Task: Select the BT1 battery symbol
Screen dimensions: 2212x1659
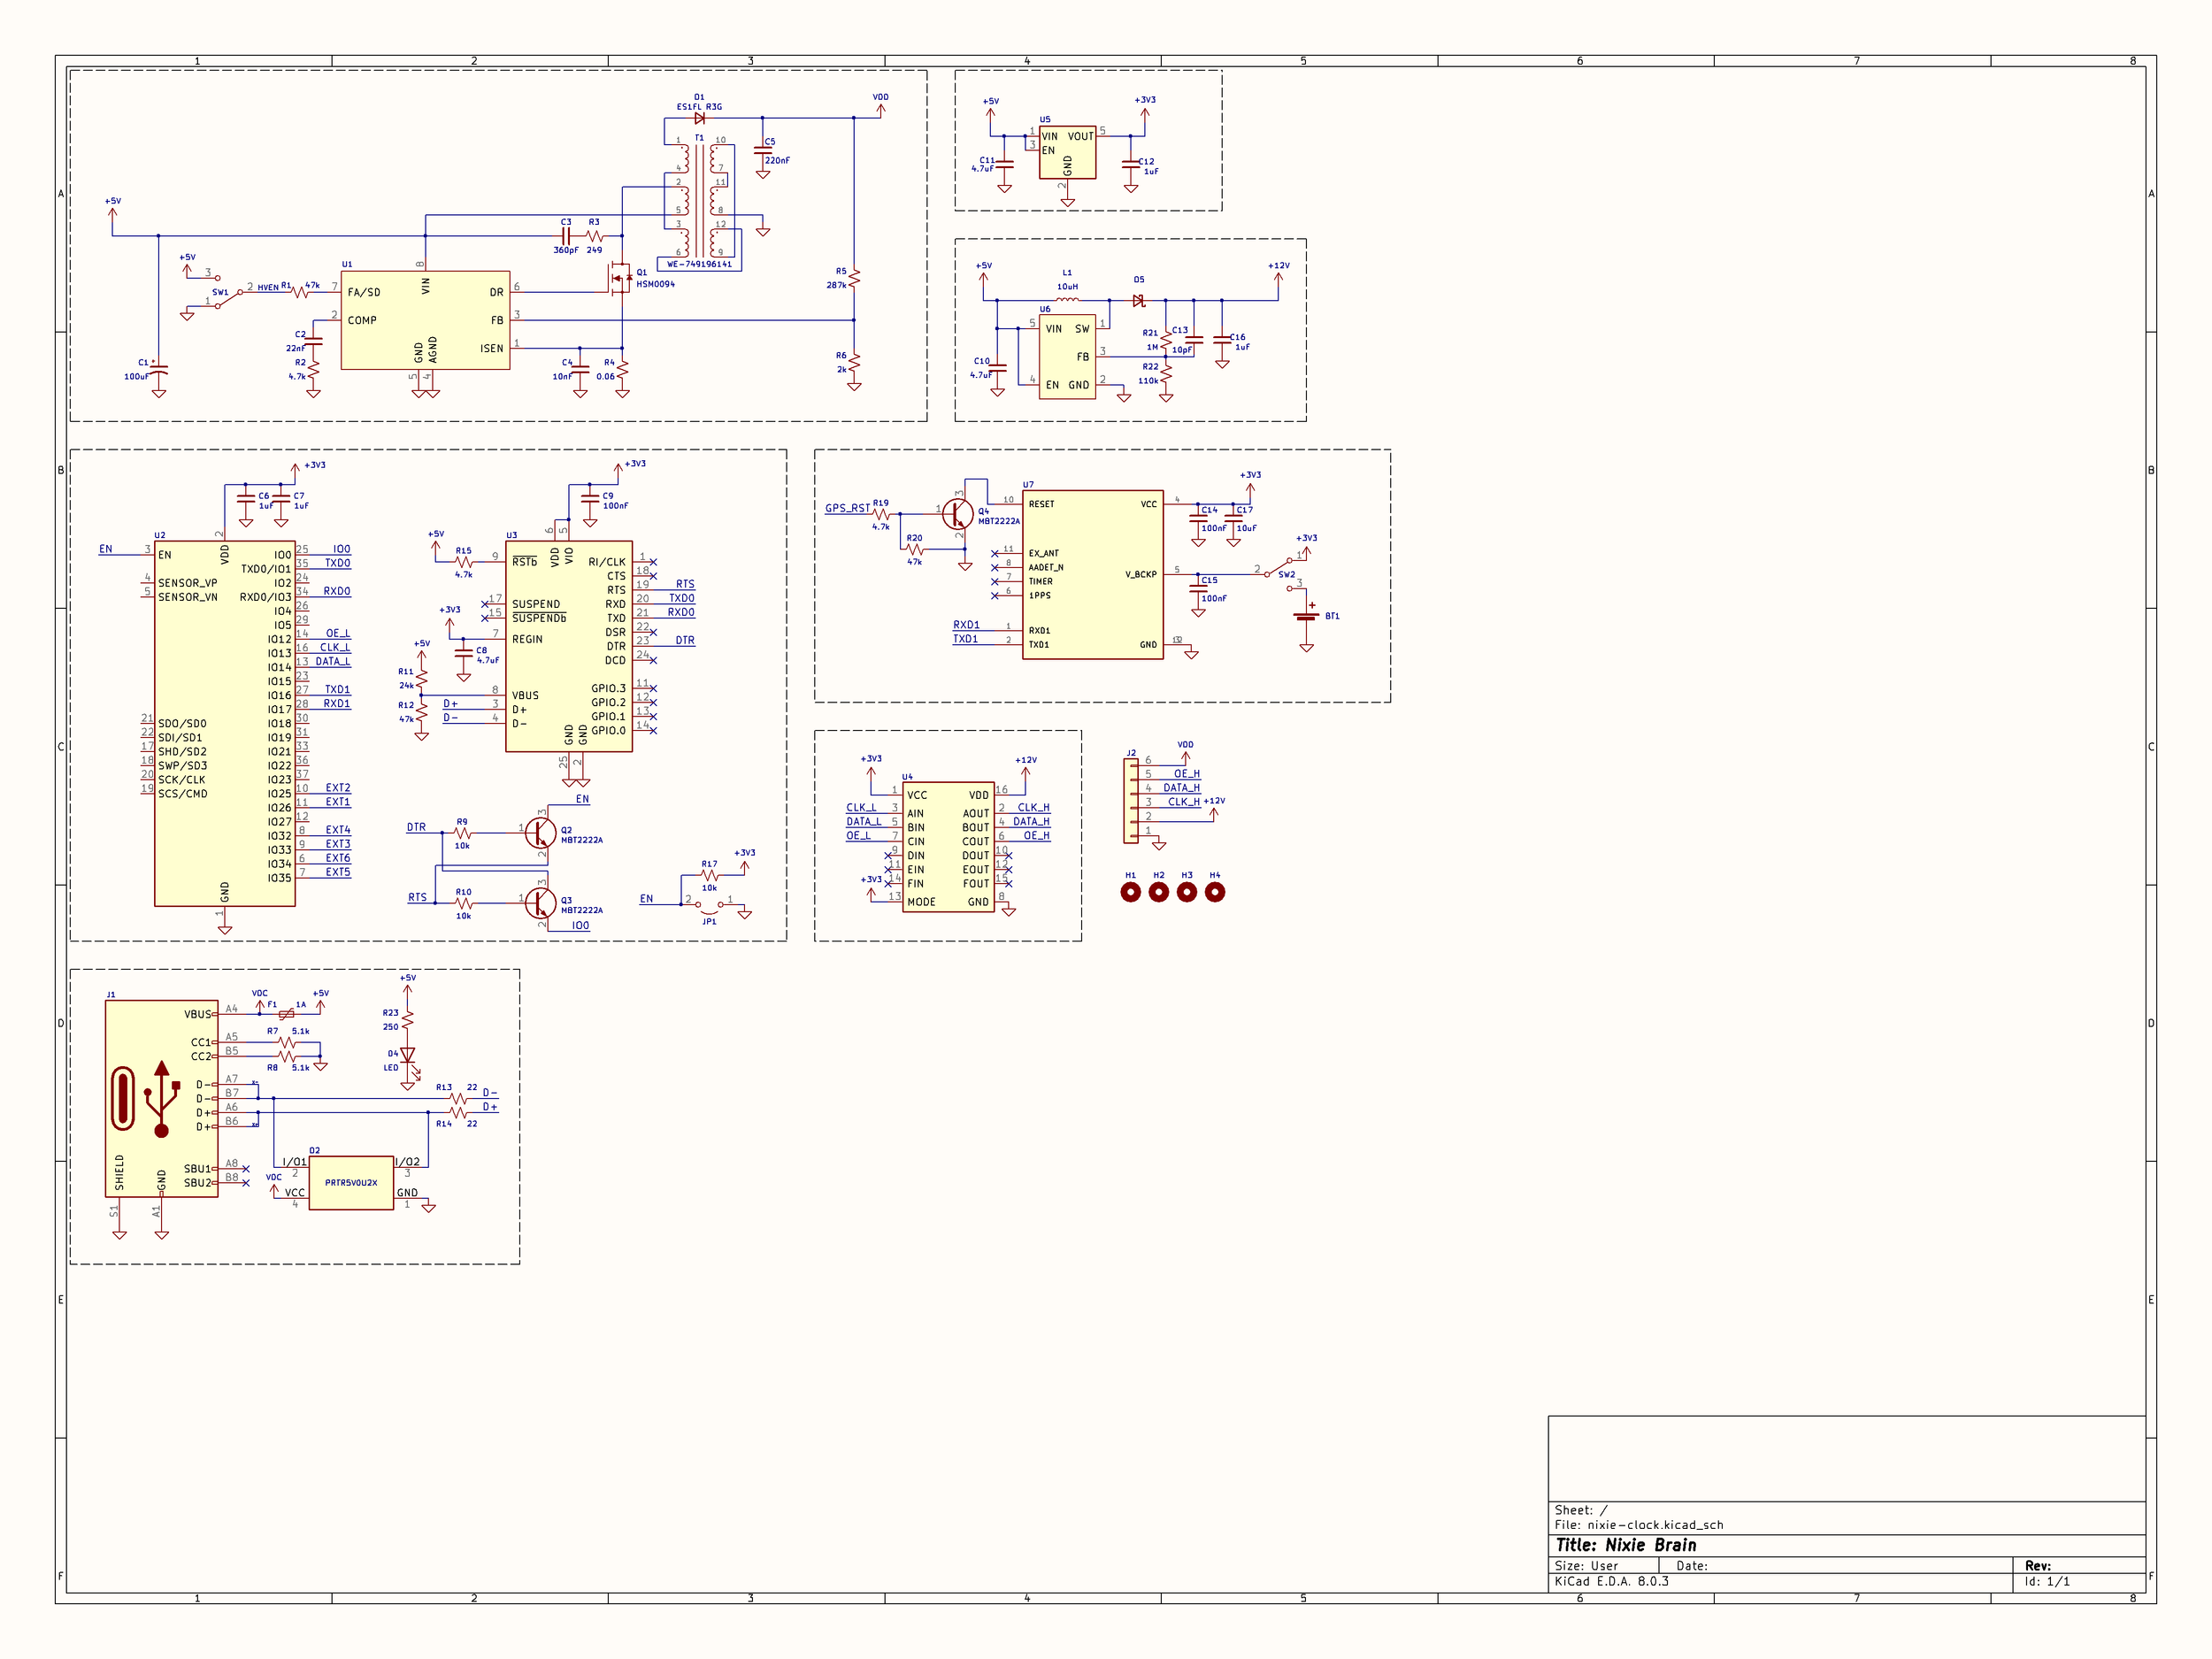Action: pos(1306,616)
